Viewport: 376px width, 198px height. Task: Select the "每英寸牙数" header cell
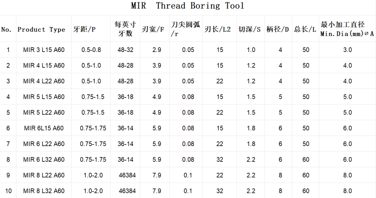[125, 29]
